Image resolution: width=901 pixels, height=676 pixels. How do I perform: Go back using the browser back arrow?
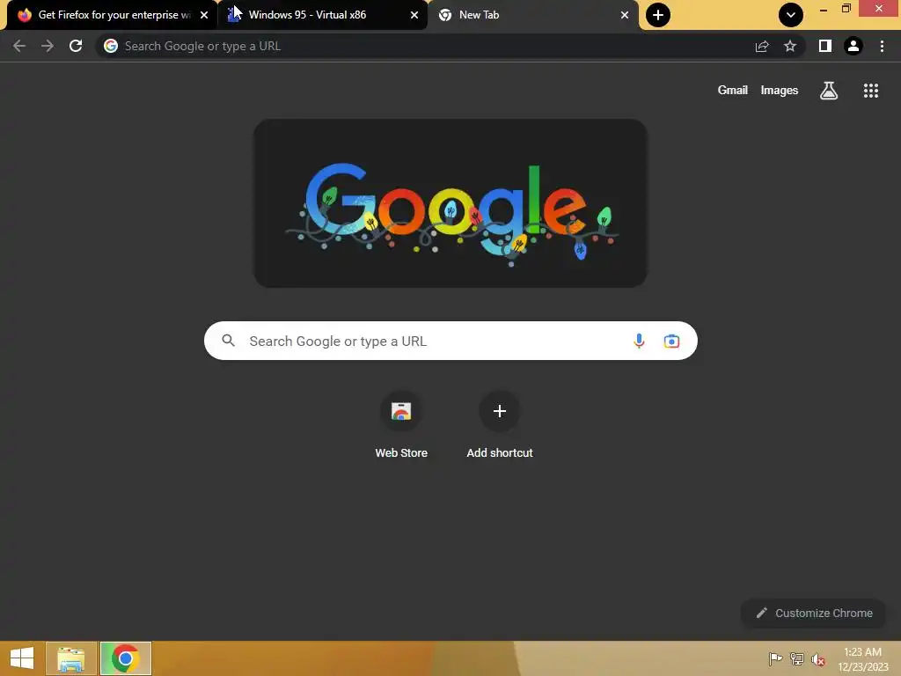coord(19,46)
